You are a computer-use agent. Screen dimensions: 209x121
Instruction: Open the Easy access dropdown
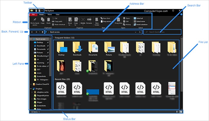[x=107, y=21]
